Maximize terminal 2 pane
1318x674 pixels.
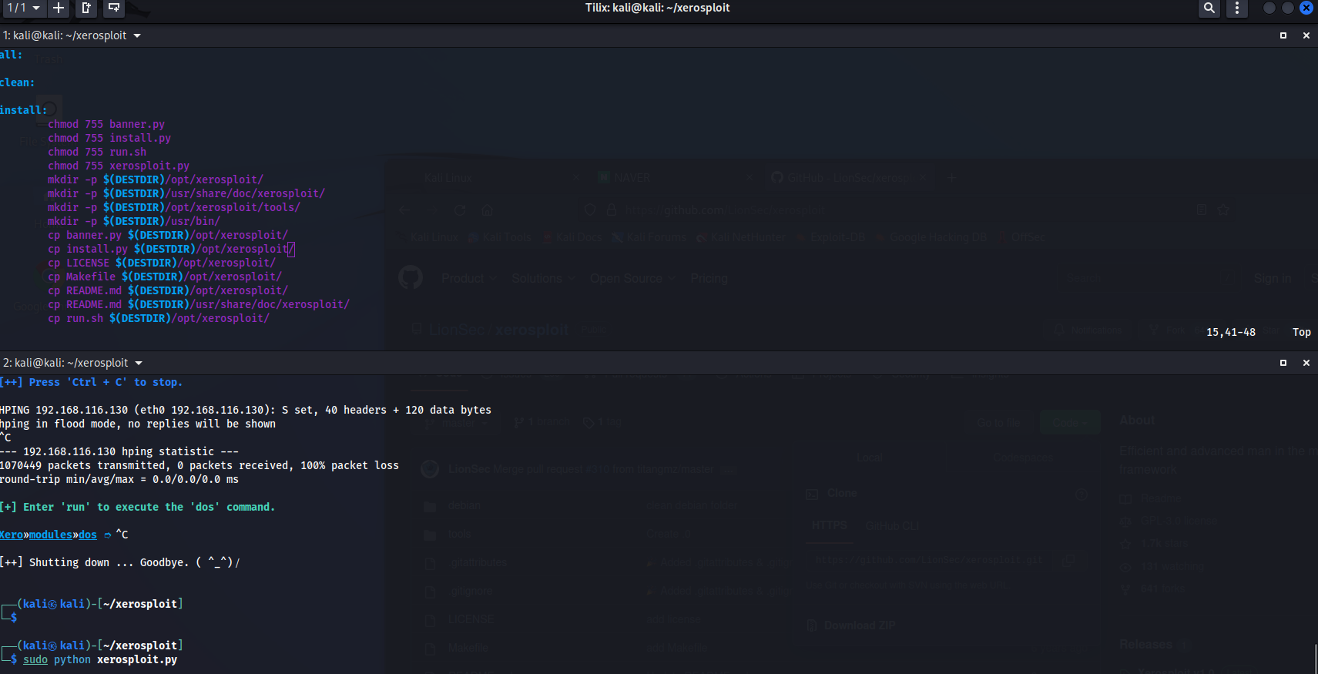click(x=1283, y=363)
